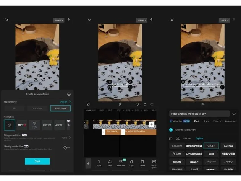The height and width of the screenshot is (181, 241).
Task: Select the Split tool
Action: (99, 163)
